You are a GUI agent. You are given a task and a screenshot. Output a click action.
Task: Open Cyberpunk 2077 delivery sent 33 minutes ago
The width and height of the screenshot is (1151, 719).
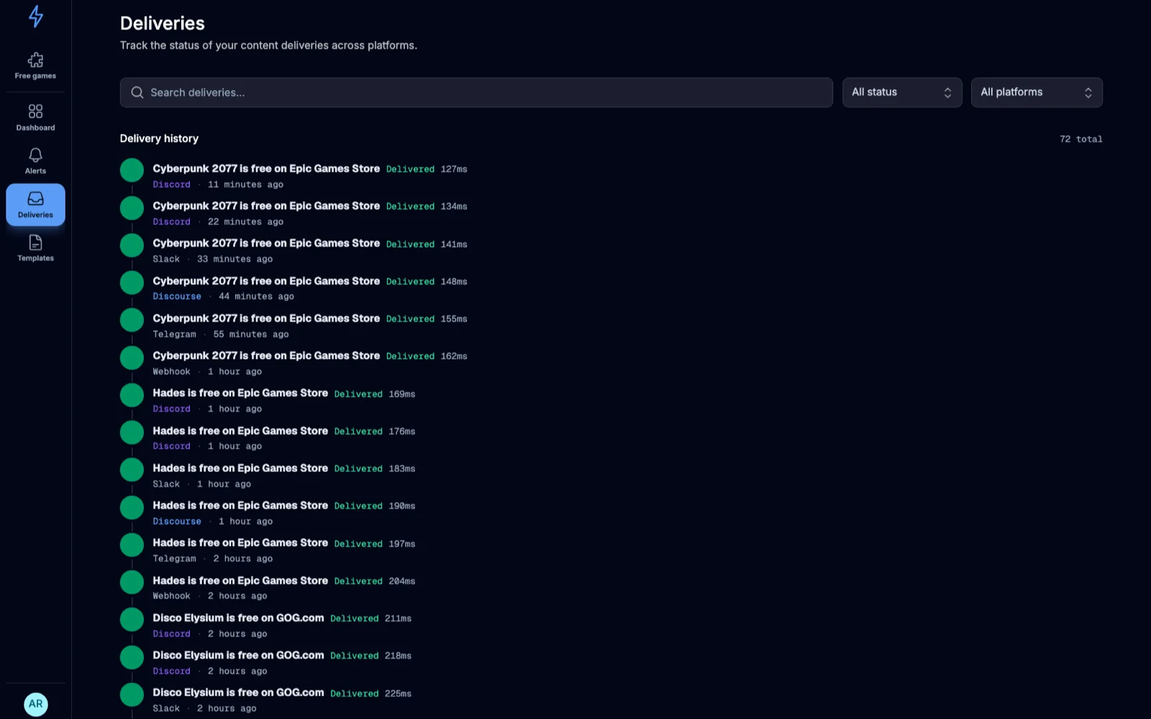tap(266, 244)
